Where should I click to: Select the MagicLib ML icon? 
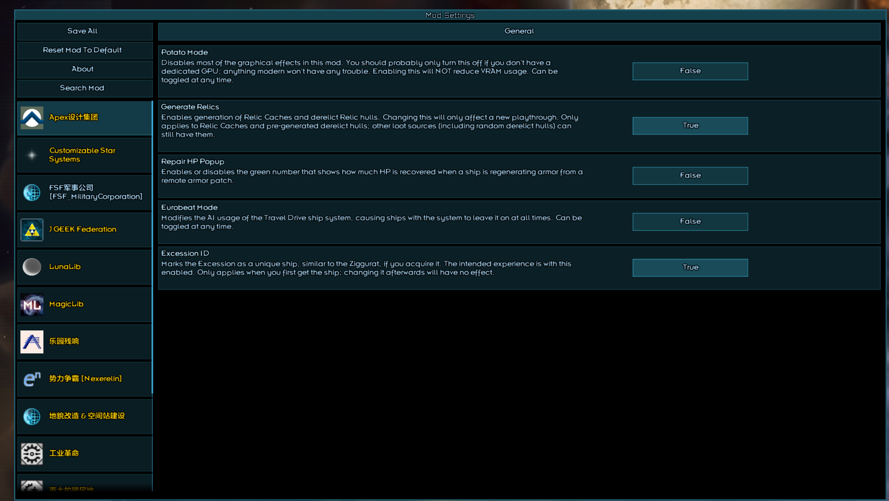(x=32, y=304)
